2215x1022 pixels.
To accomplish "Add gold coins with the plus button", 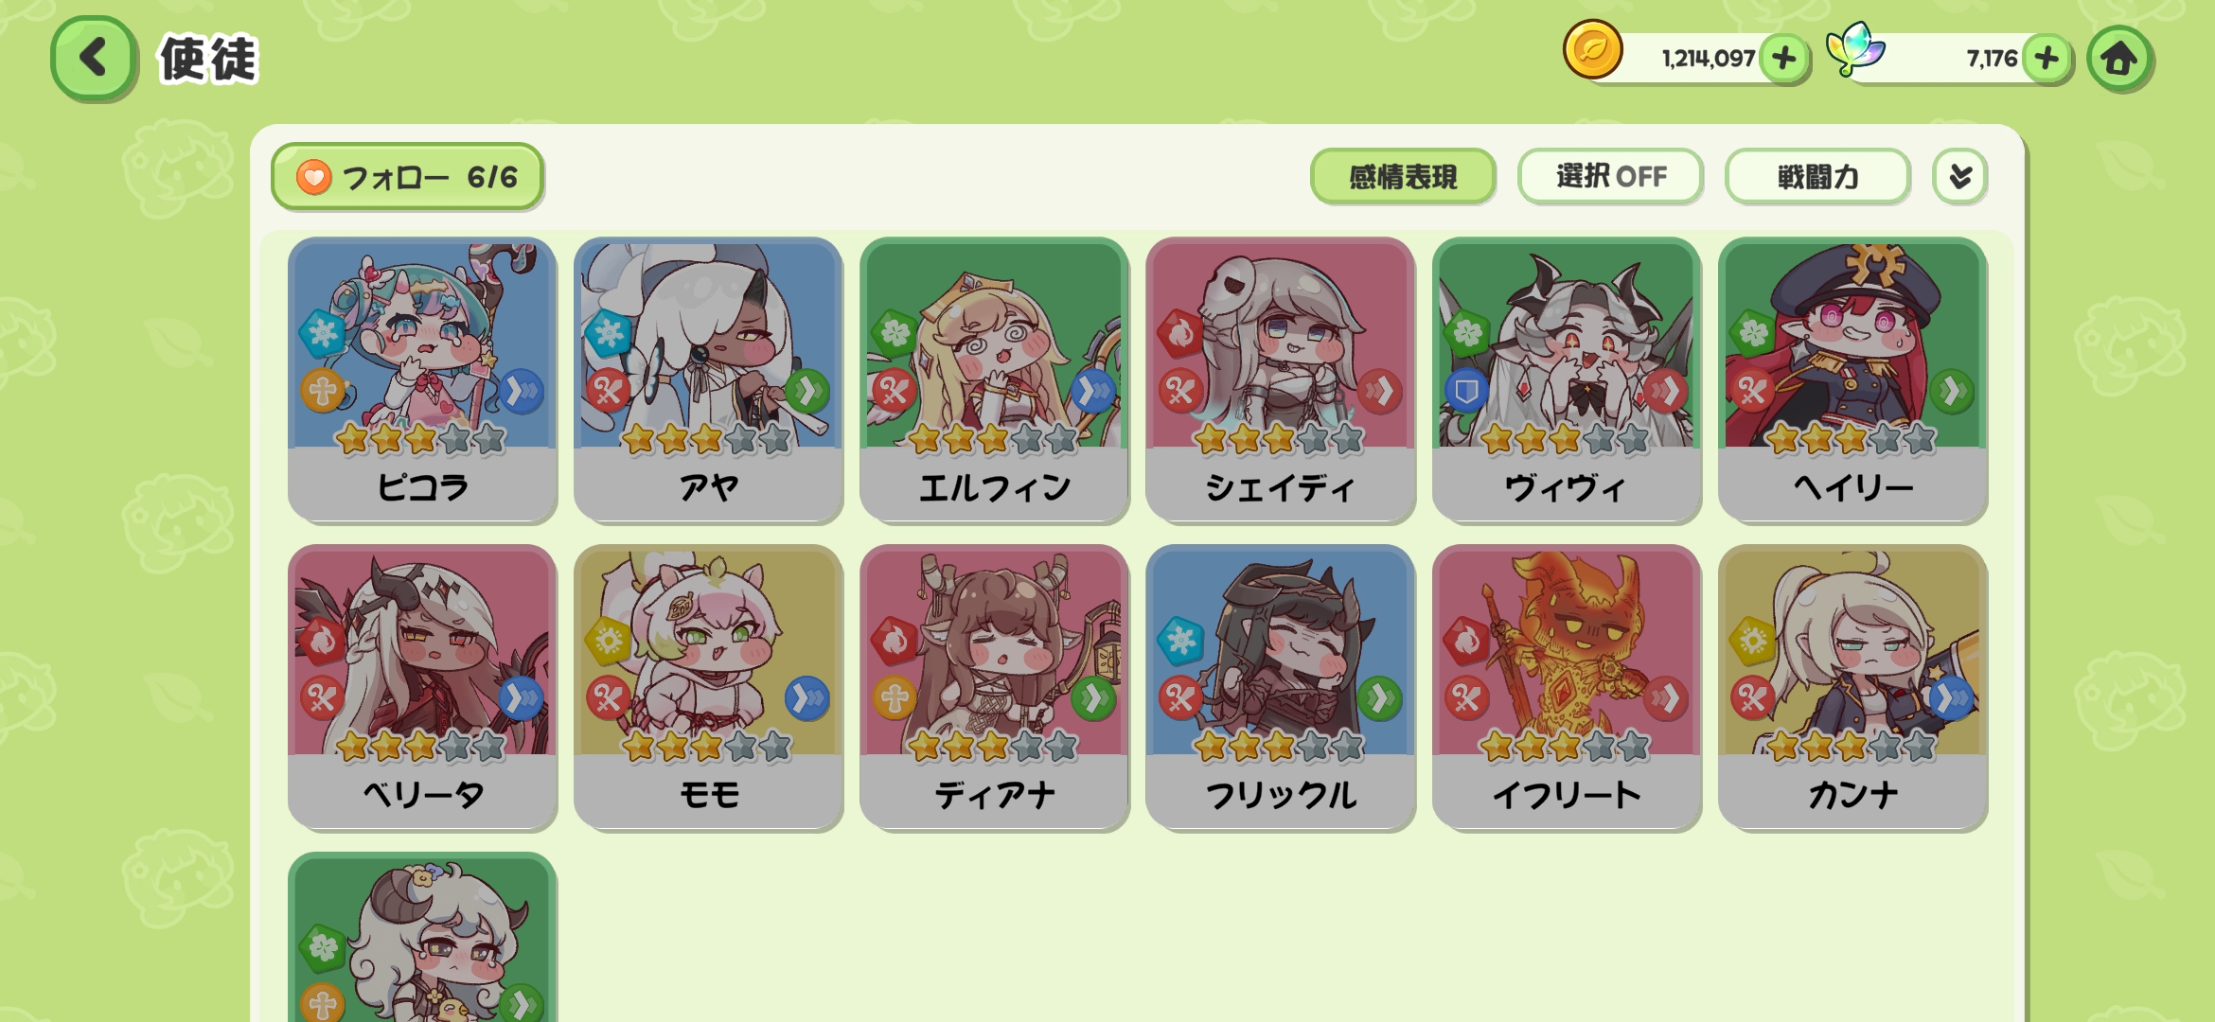I will (1784, 59).
